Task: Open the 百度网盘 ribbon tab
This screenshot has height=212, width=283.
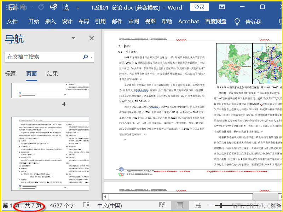Action: 216,22
